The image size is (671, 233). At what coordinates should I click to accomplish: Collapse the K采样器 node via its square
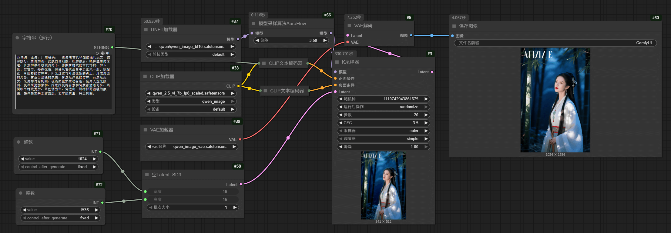click(337, 62)
